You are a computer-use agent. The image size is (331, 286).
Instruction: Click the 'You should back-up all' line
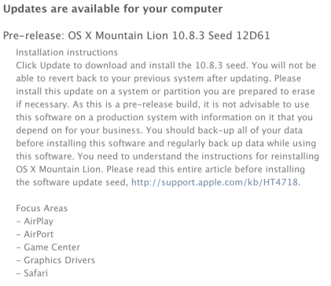[x=160, y=130]
